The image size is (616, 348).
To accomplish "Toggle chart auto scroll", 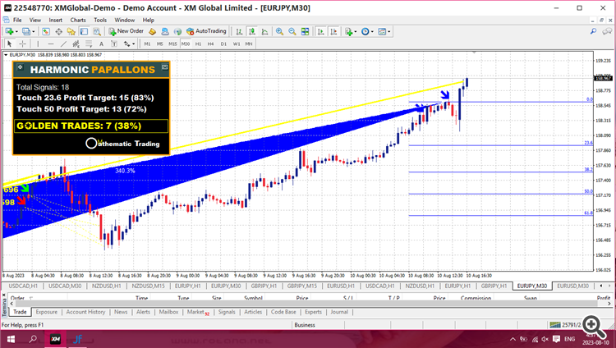I will 320,31.
